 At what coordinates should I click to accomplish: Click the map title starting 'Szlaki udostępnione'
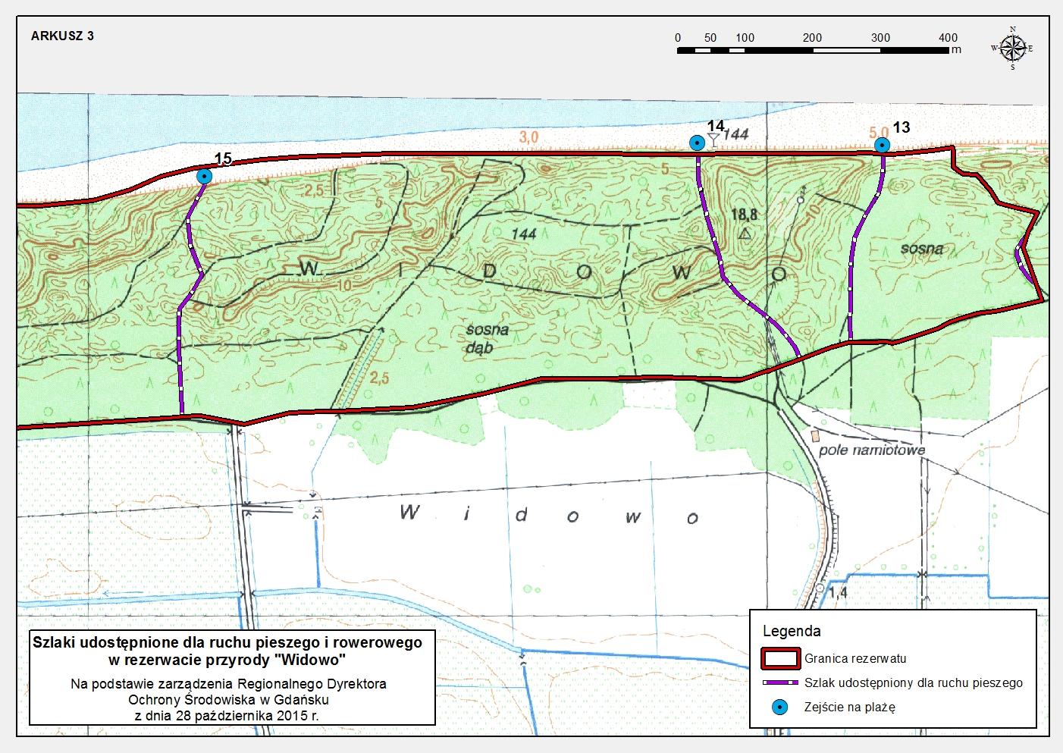[227, 650]
